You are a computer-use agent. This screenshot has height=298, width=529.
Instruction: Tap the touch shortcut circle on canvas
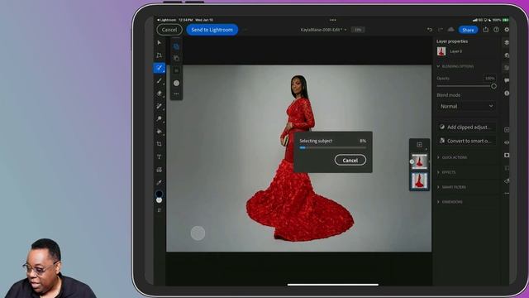[x=198, y=233]
